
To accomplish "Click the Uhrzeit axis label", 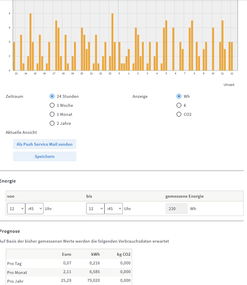I will [x=229, y=85].
